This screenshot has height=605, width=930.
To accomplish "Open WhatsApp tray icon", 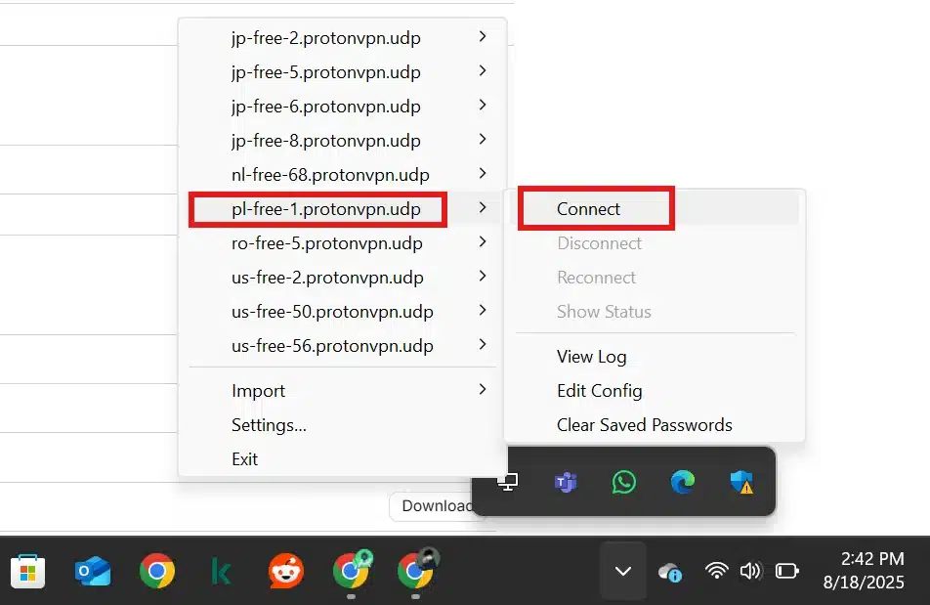I will point(623,482).
